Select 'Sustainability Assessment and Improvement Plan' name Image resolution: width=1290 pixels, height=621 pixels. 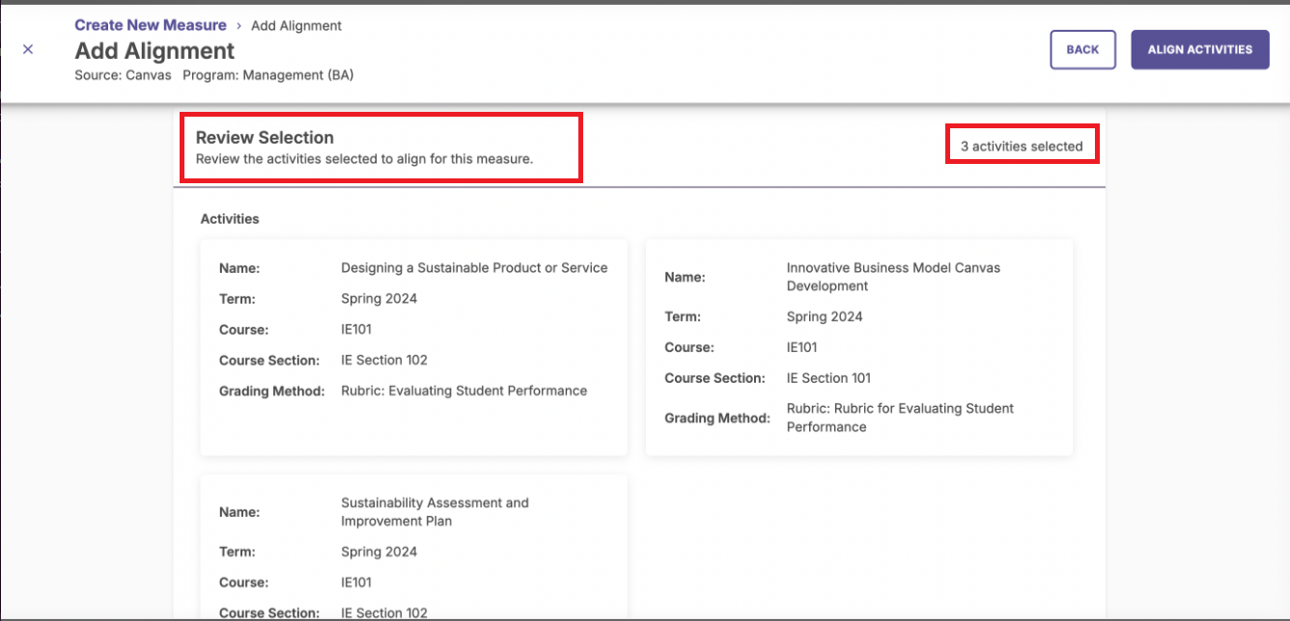[435, 512]
